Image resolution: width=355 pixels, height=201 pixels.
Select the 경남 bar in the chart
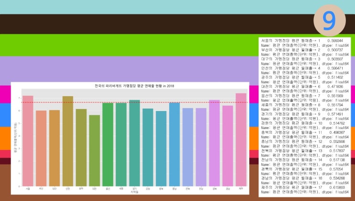(228, 146)
